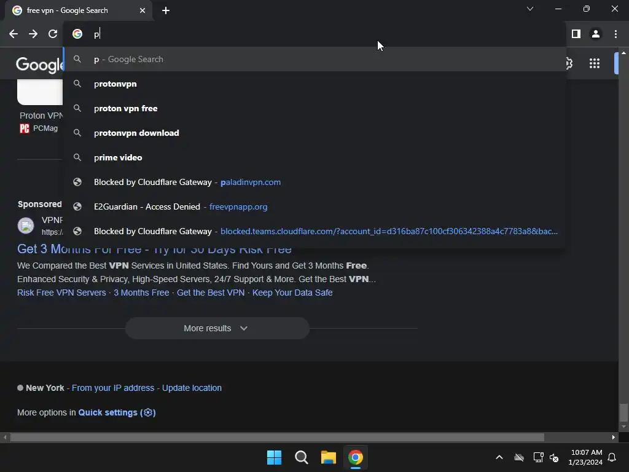This screenshot has width=629, height=472.
Task: Choose the 'protonvpn download' suggestion
Action: pos(314,133)
